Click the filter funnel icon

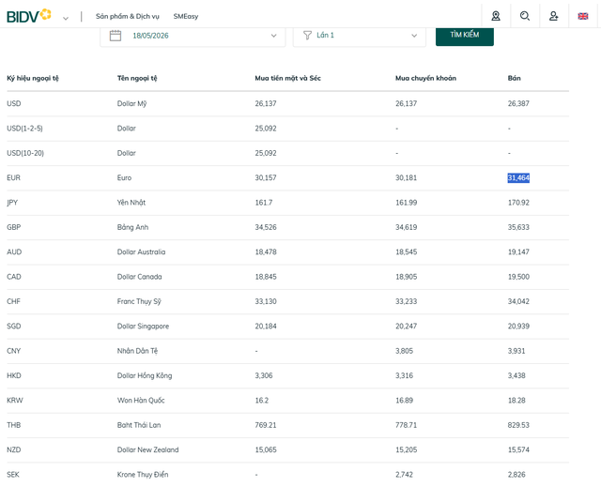click(x=307, y=36)
